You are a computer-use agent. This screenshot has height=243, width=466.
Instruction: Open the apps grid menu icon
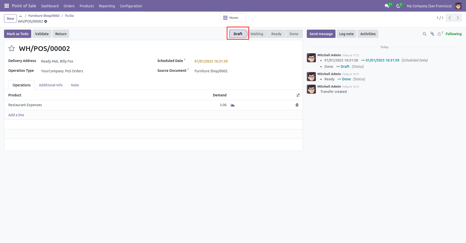click(7, 6)
